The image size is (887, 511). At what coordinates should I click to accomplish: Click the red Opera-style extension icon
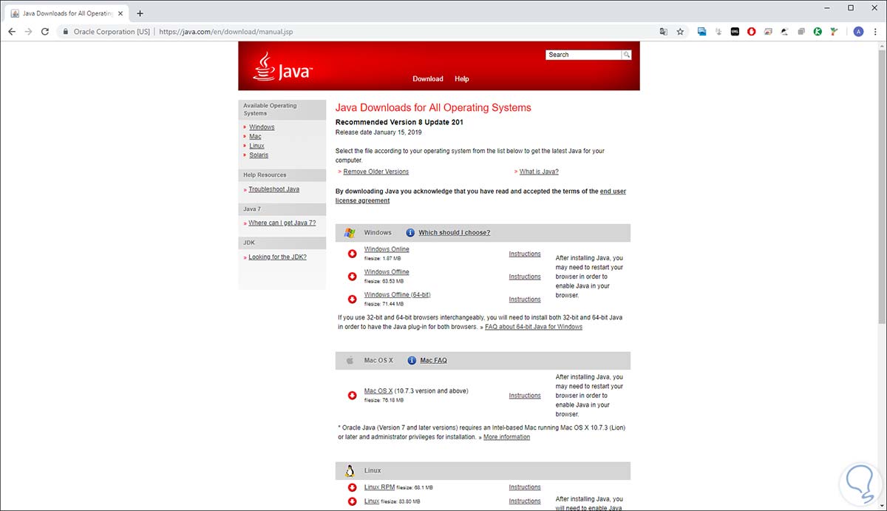coord(752,32)
